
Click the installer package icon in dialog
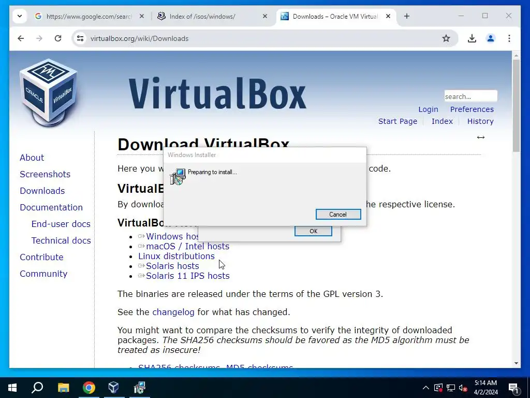178,177
